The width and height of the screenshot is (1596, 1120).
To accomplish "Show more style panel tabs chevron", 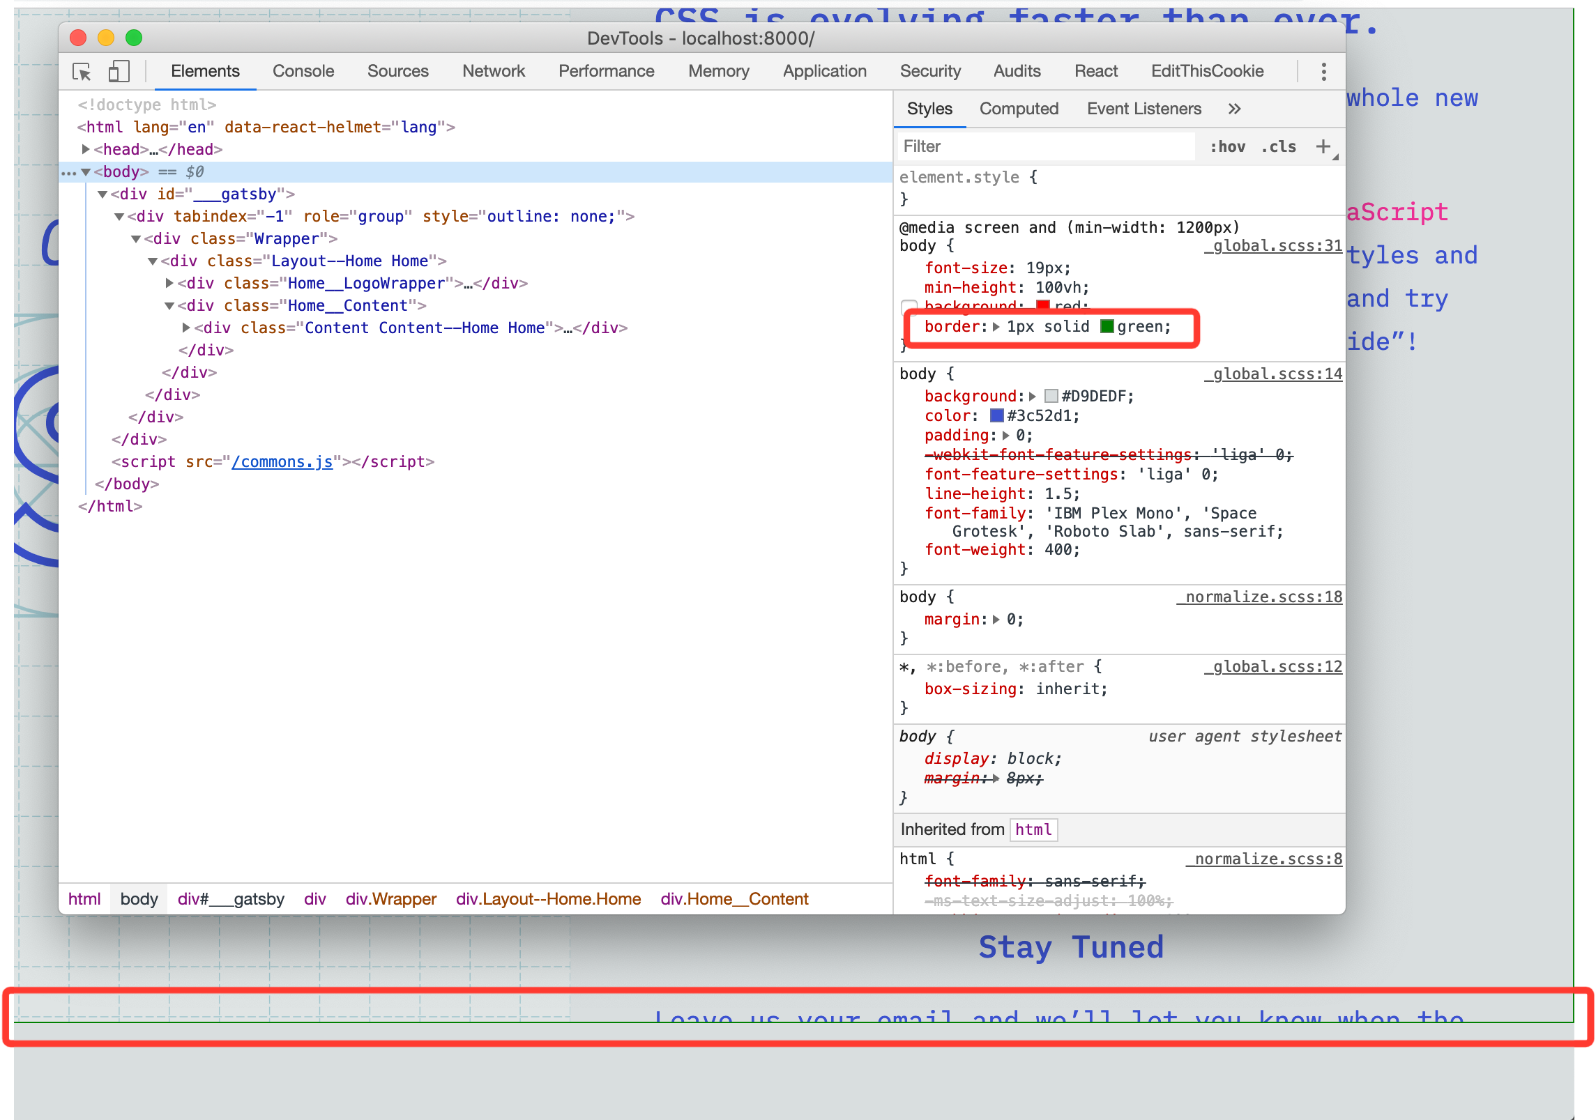I will click(1234, 109).
